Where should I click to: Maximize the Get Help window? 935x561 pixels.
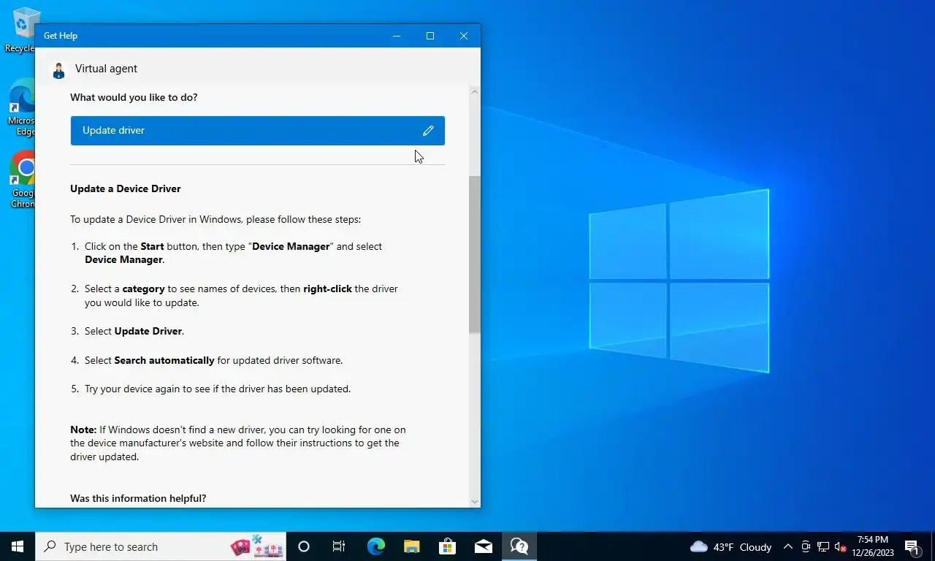[430, 36]
